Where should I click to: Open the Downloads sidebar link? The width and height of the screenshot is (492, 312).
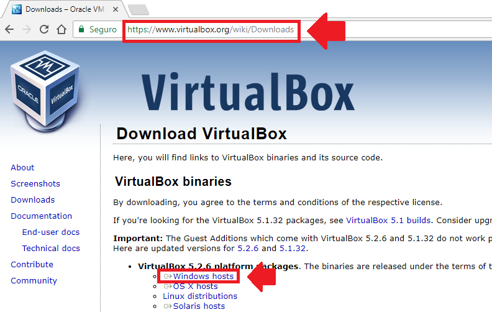pos(33,200)
